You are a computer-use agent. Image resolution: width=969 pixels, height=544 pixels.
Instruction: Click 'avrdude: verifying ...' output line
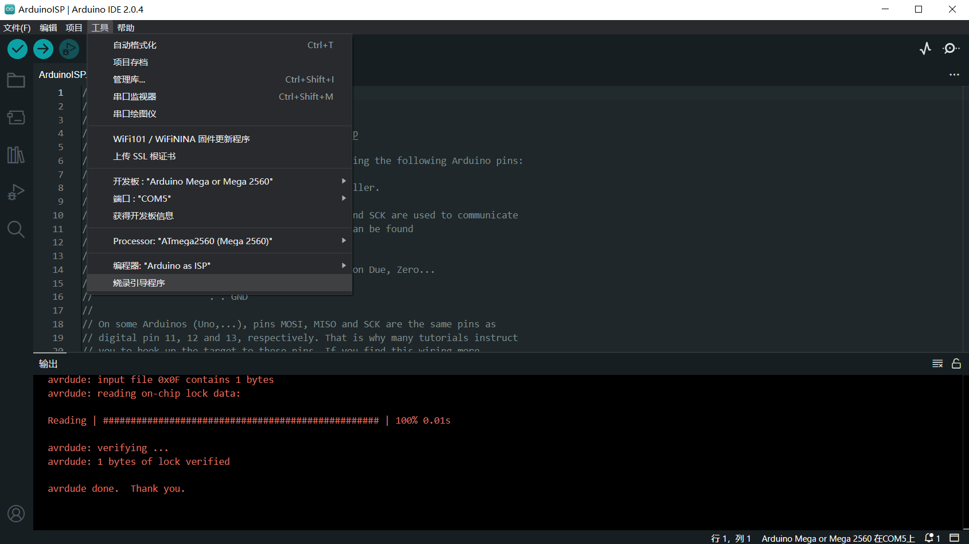[108, 448]
